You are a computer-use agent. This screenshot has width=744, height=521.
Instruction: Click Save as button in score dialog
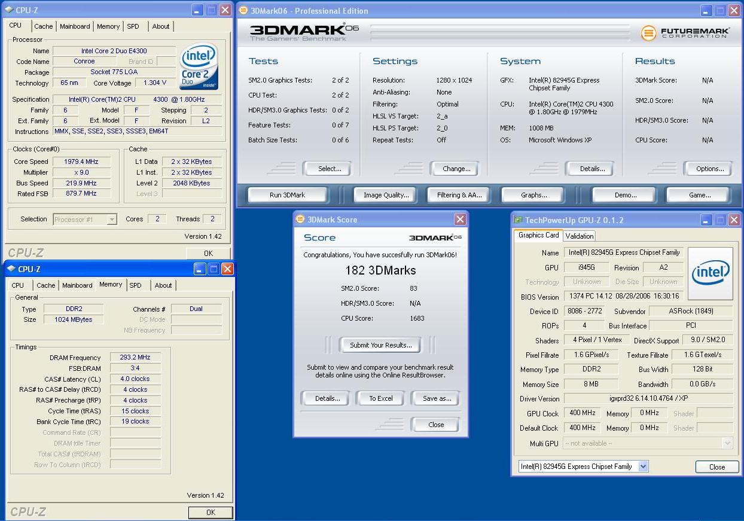[436, 398]
